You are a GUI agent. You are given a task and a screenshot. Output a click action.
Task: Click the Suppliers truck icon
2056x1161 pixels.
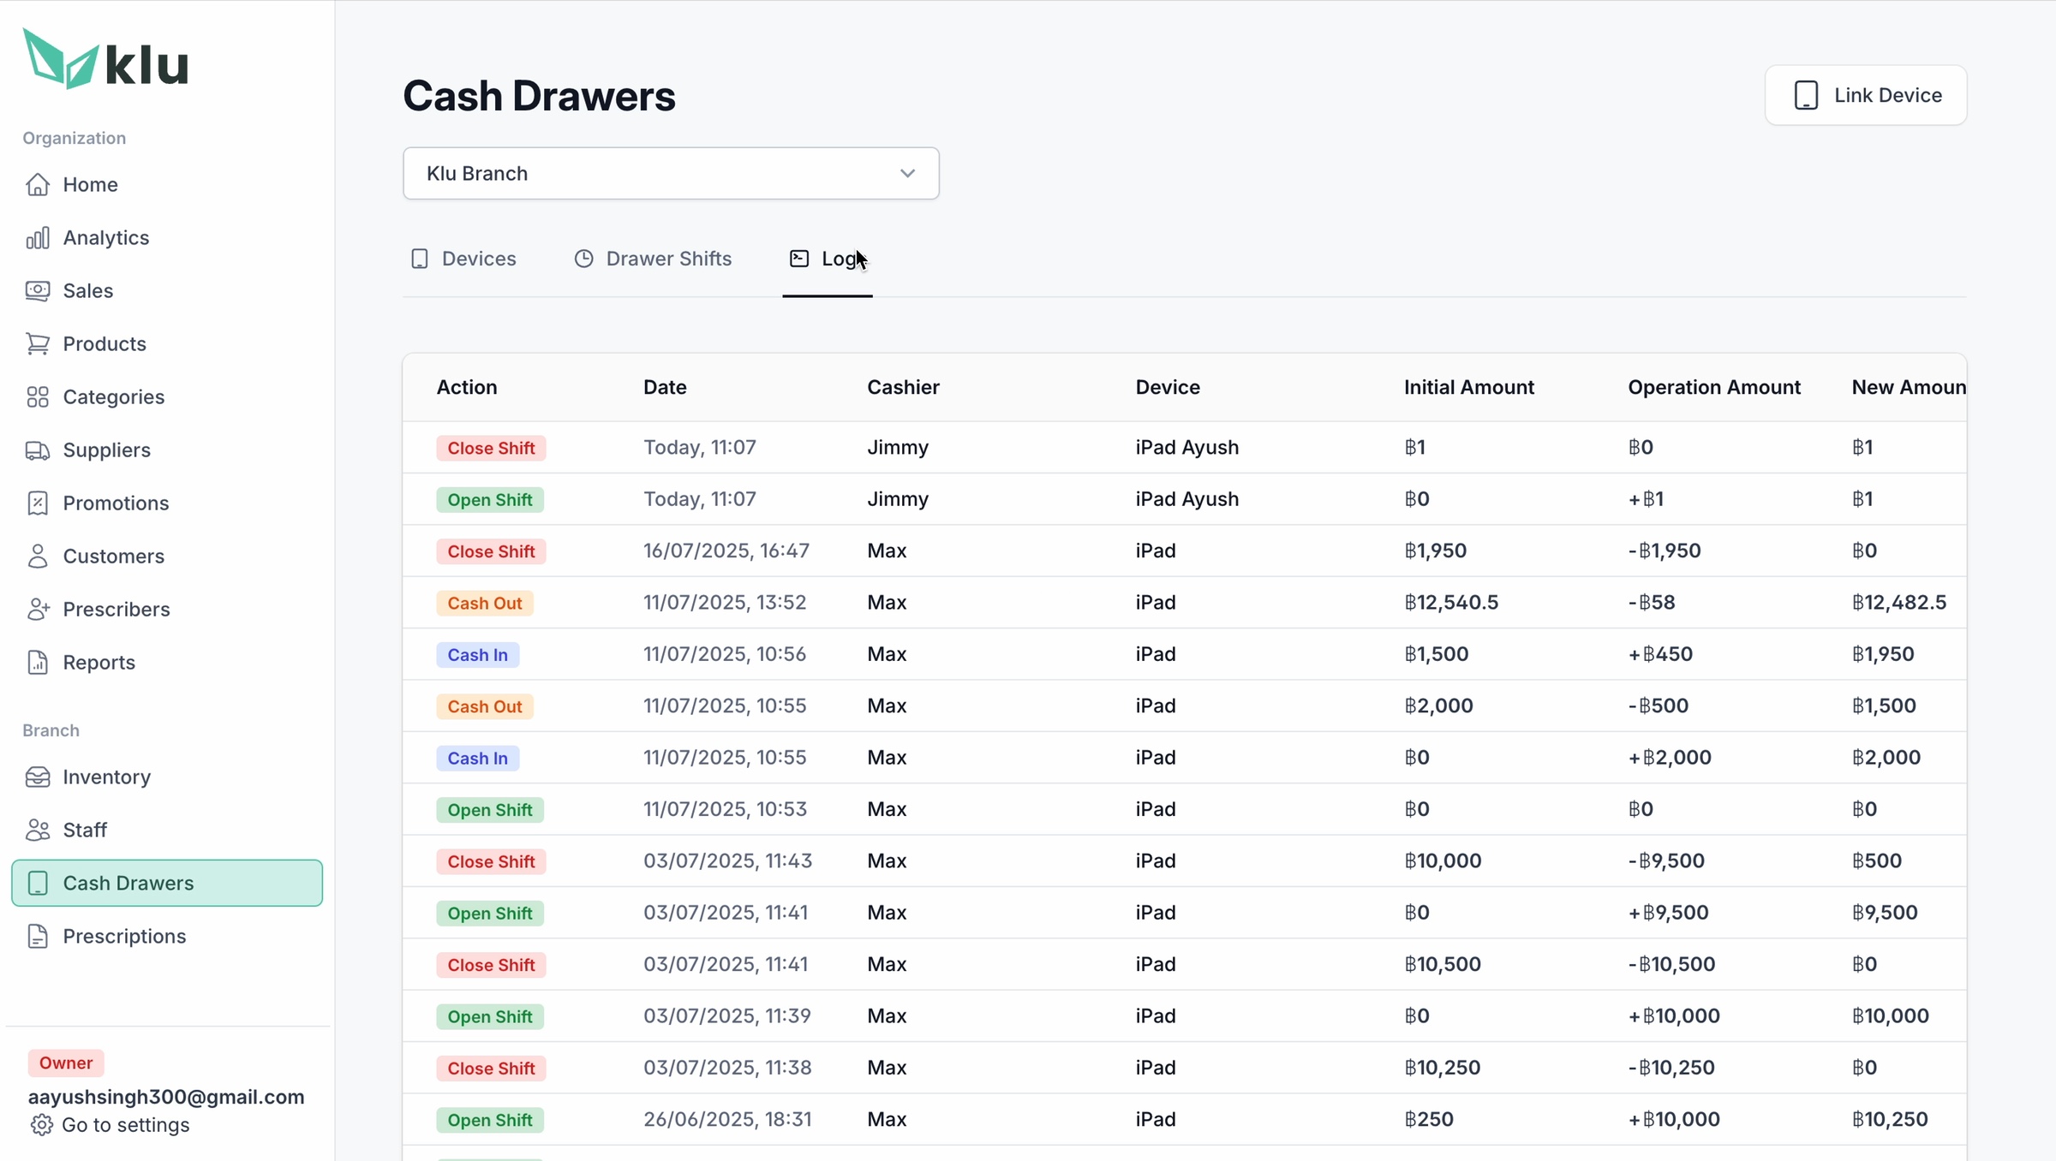pyautogui.click(x=38, y=450)
